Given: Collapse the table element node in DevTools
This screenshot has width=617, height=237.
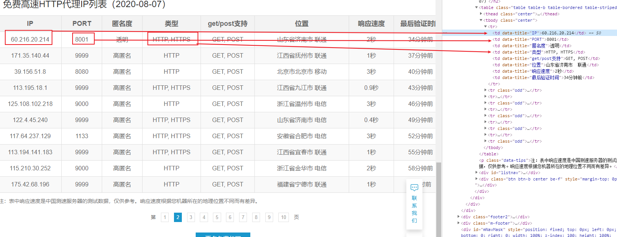Looking at the screenshot, I should point(476,7).
